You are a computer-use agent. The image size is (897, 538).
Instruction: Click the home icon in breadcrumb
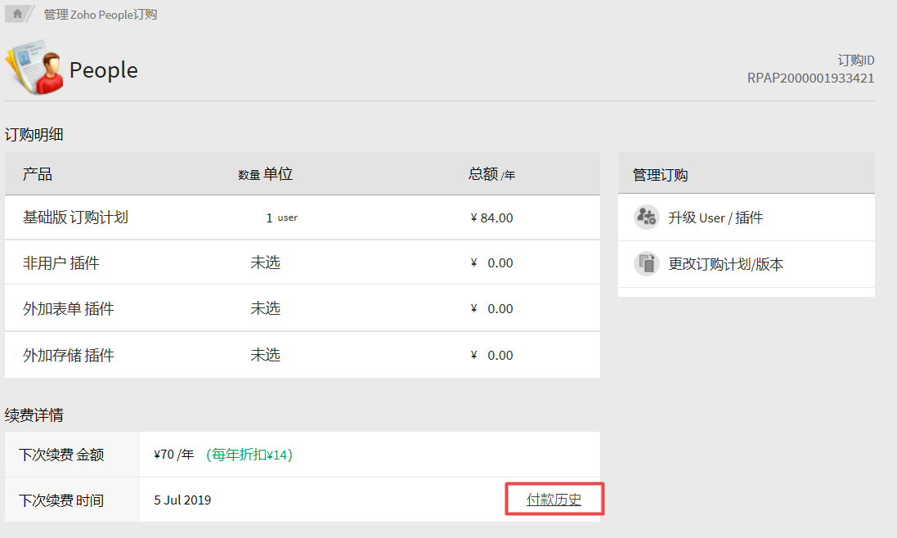[17, 14]
